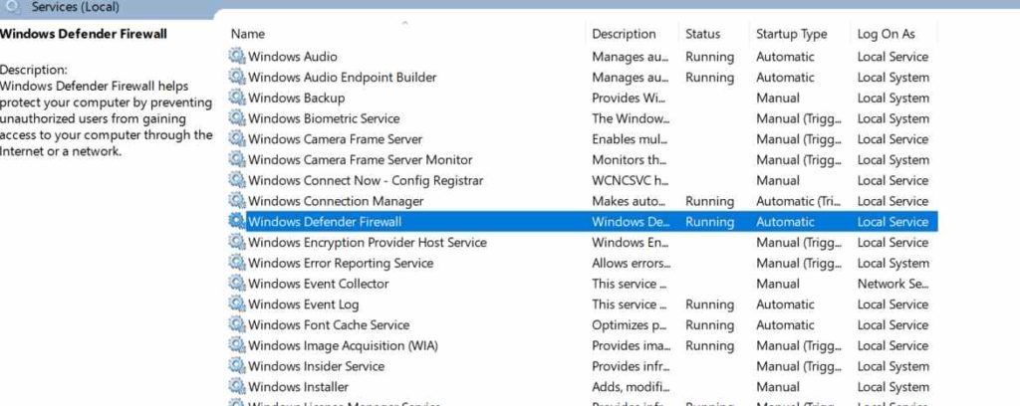The image size is (1020, 406).
Task: Select the Windows Event Collector name
Action: (x=319, y=284)
